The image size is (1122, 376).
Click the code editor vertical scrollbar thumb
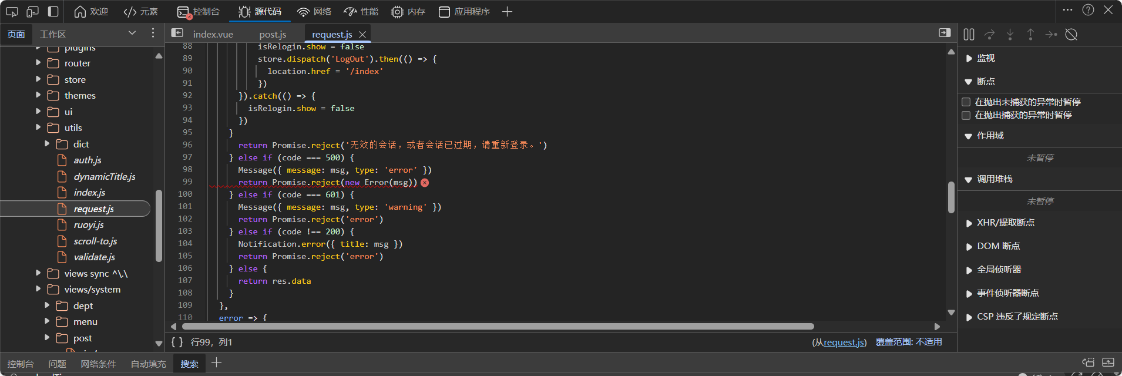(x=951, y=197)
